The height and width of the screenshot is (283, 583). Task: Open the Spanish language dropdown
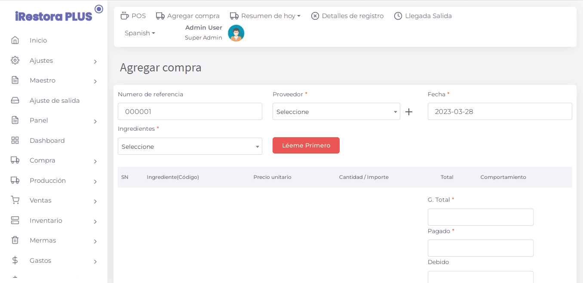coord(140,33)
